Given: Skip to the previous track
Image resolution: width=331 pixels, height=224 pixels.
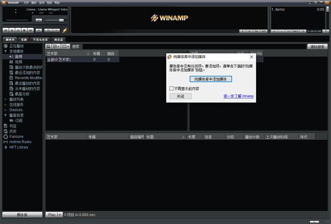Looking at the screenshot, I should 6,30.
